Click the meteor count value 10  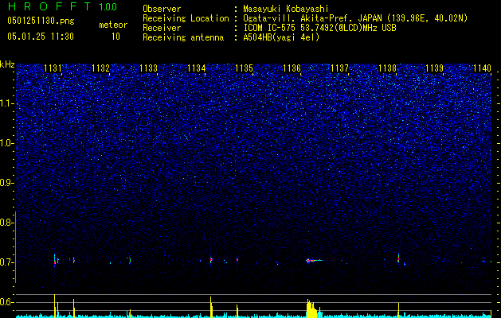tap(115, 37)
